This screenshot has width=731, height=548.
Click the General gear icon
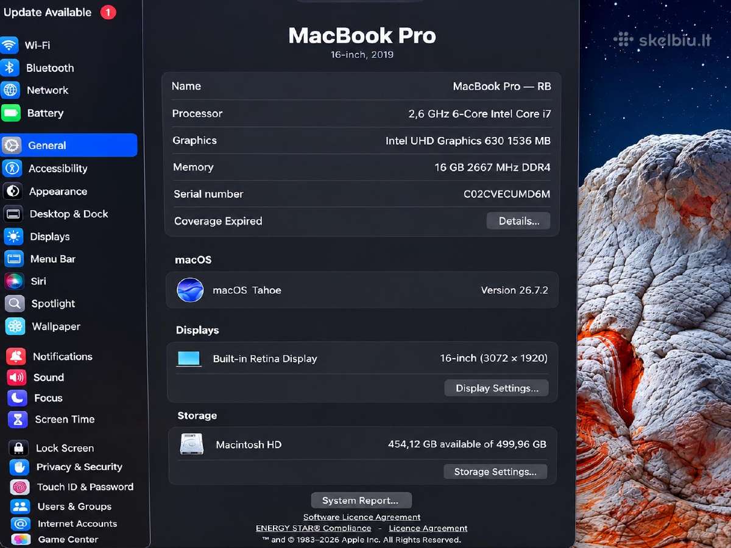point(12,145)
